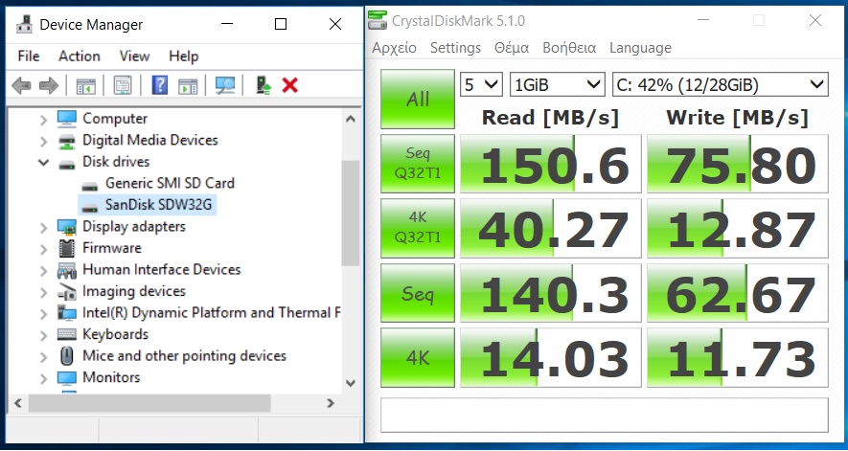Expand the Monitors node
Screen dimensions: 848x451
pos(44,378)
